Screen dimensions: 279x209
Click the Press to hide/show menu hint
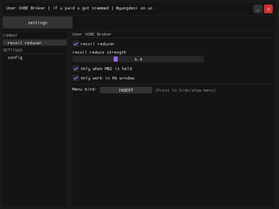click(185, 90)
